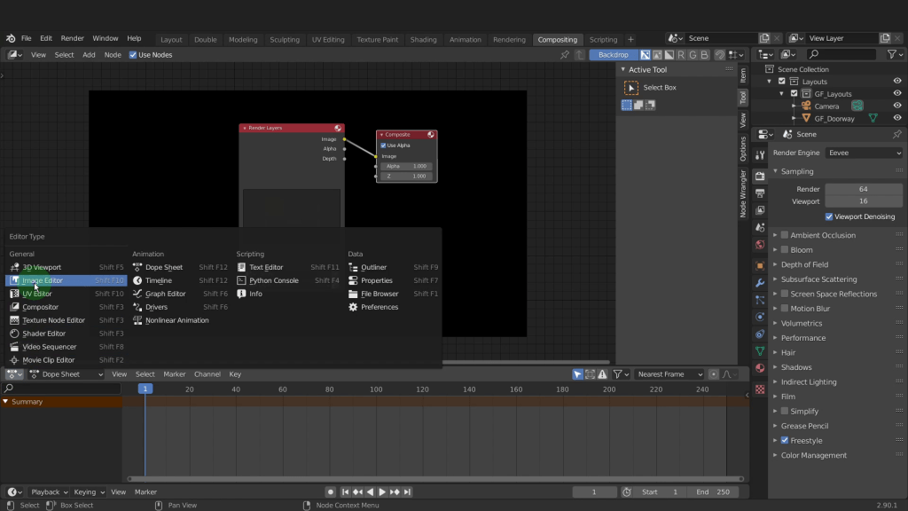Click the Outliner filter funnel icon

tap(891, 55)
